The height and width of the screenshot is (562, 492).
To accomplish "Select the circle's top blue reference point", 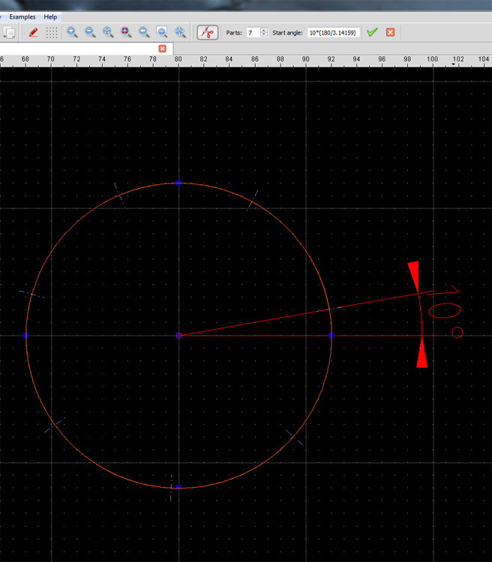I will coord(178,183).
